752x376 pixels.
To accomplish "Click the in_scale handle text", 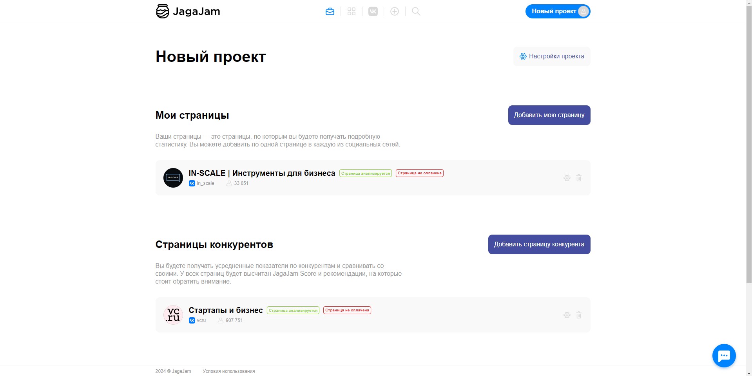I will tap(205, 183).
